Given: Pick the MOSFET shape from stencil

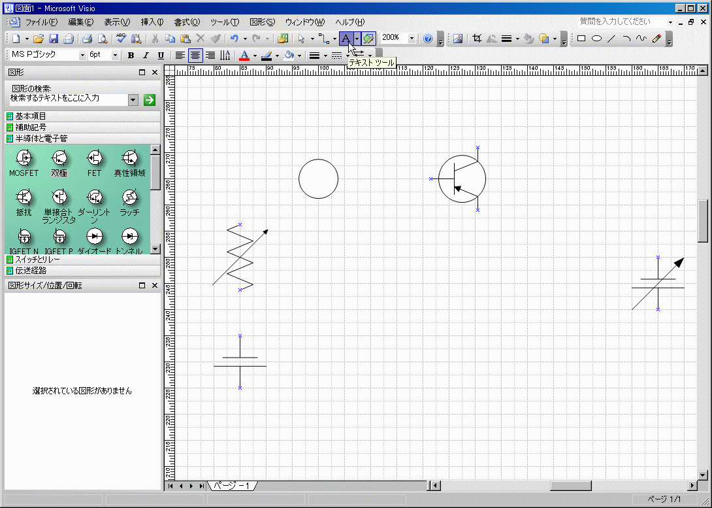Looking at the screenshot, I should (24, 158).
